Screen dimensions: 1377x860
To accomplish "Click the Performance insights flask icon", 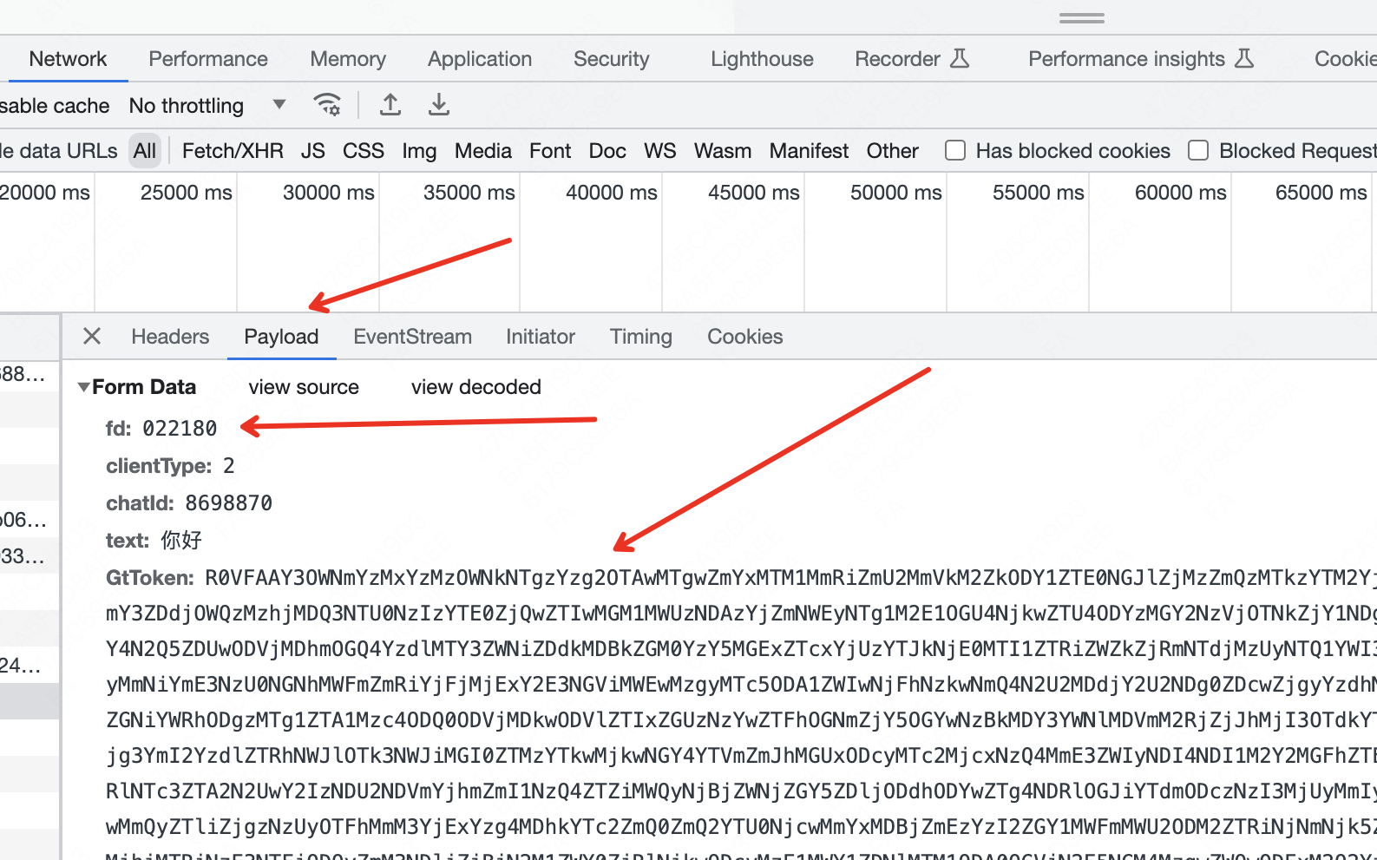I will pyautogui.click(x=1244, y=59).
